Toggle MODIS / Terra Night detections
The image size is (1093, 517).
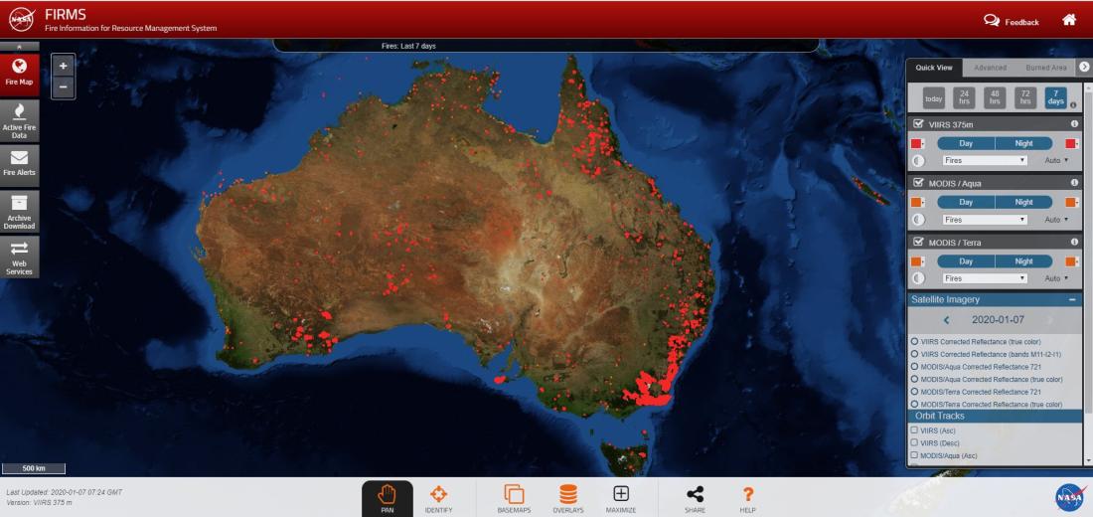(1024, 261)
